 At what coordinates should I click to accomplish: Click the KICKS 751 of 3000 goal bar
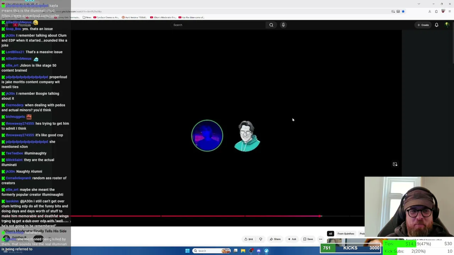(x=350, y=248)
